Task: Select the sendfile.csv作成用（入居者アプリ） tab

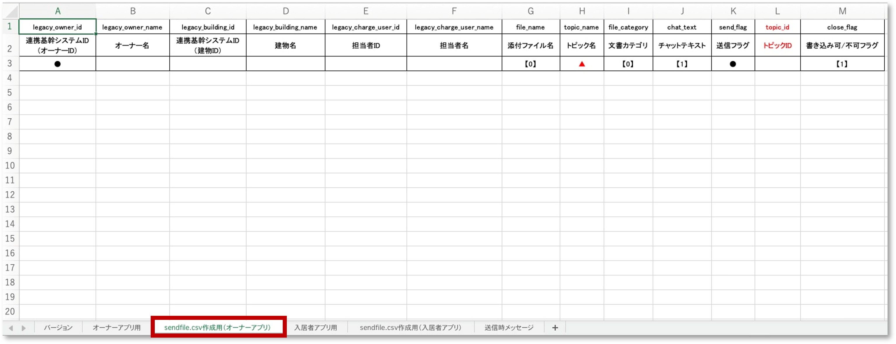Action: pos(410,327)
